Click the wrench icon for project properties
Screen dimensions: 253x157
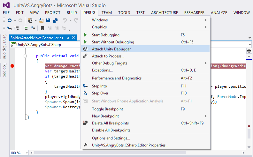point(85,145)
